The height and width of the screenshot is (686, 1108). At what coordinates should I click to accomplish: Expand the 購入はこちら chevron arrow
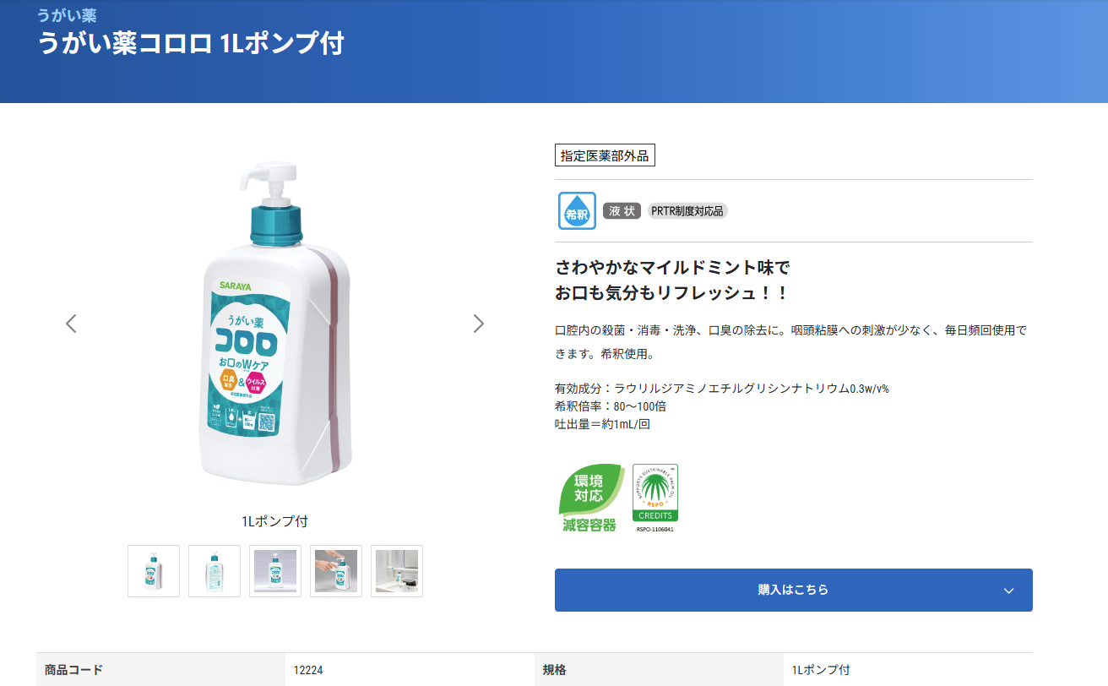(x=1008, y=591)
